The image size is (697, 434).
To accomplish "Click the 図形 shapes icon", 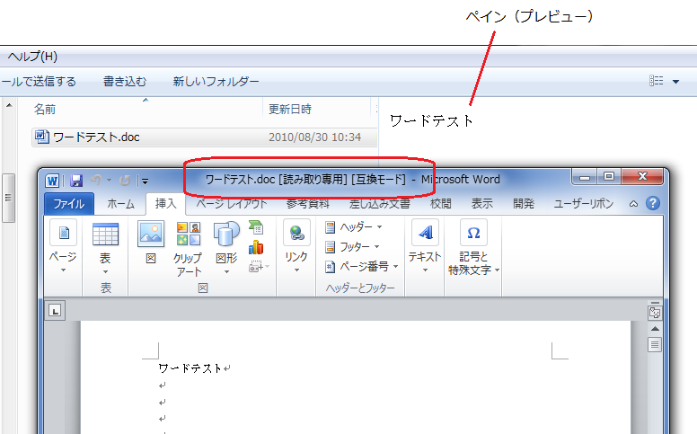I will 226,235.
